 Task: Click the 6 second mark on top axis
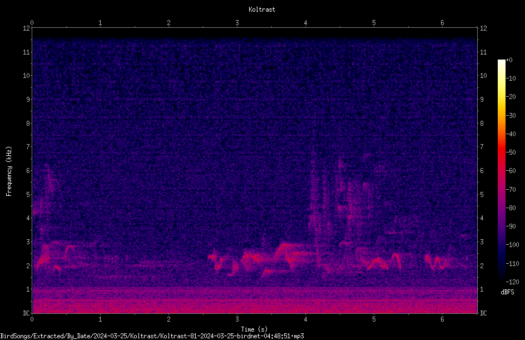click(x=442, y=23)
